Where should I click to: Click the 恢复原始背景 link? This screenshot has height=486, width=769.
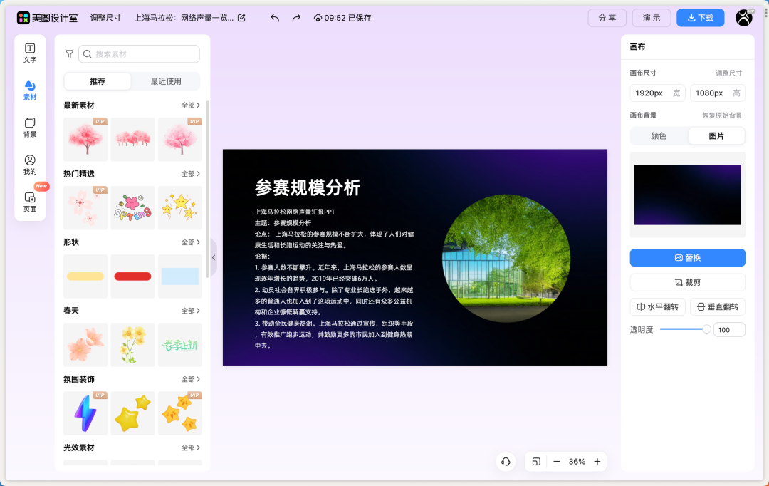[722, 115]
